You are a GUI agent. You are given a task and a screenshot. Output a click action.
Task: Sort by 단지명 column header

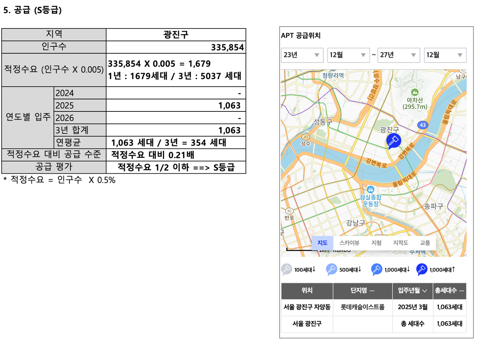363,291
